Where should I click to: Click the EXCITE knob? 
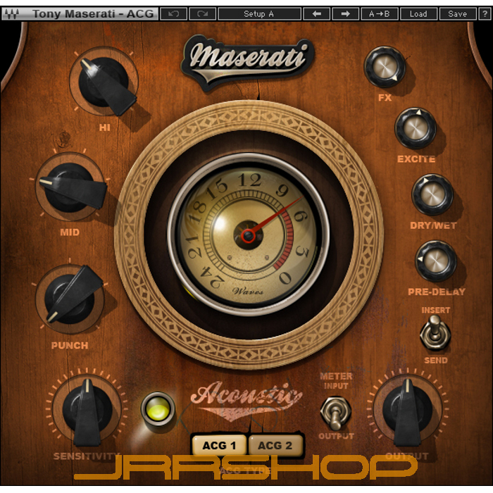[416, 128]
